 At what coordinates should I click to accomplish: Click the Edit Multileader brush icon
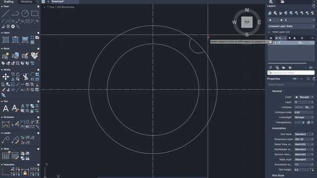tap(15, 140)
